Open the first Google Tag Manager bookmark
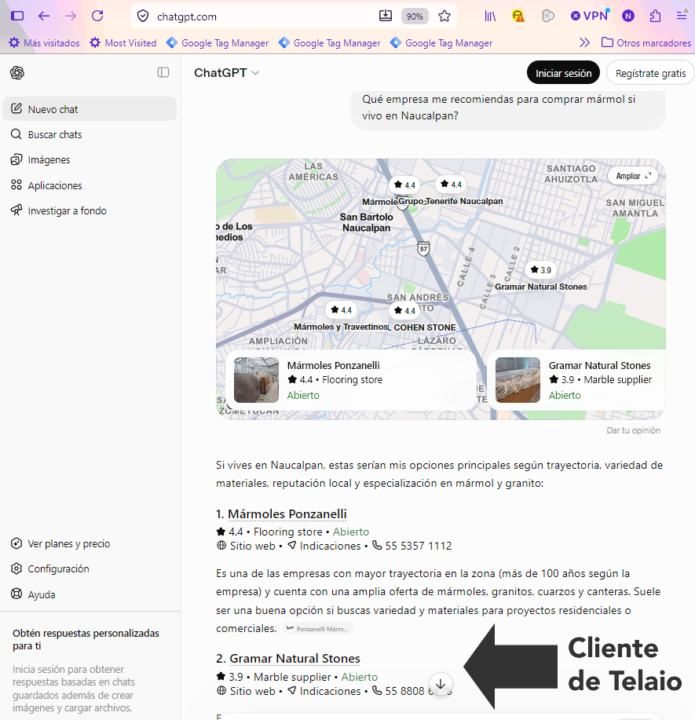The image size is (695, 720). click(218, 42)
